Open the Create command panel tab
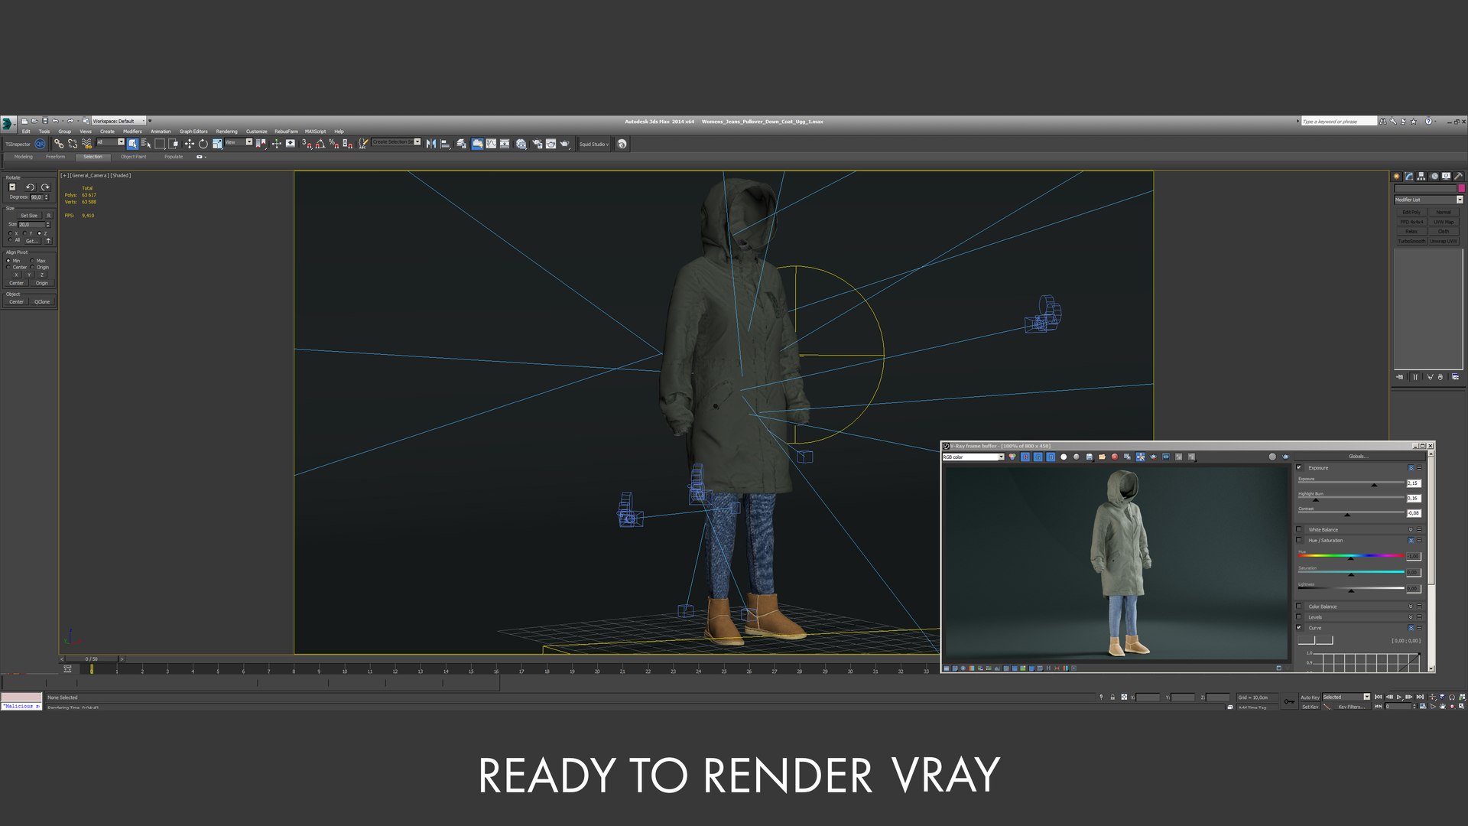This screenshot has width=1468, height=826. [x=1396, y=176]
